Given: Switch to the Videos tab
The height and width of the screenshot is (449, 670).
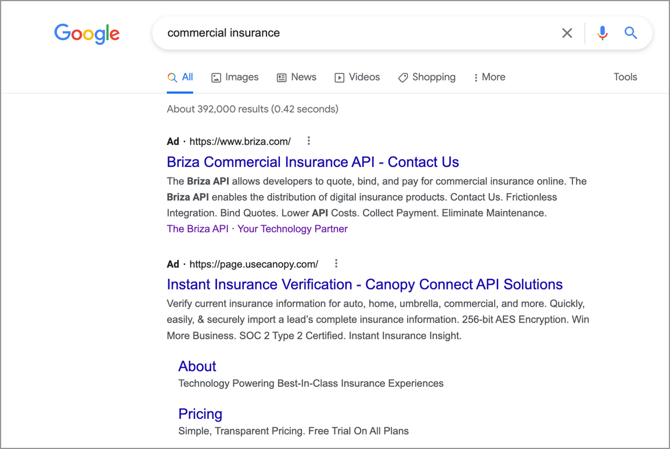Looking at the screenshot, I should 357,77.
